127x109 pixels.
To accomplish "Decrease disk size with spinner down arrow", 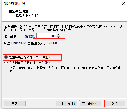I will [59, 37].
